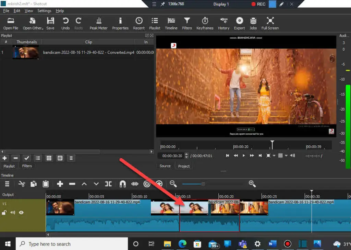Mute the V1 track audio
The width and height of the screenshot is (351, 250).
coord(13,212)
